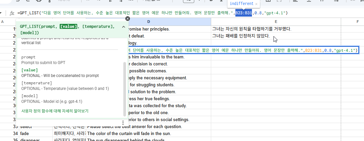Select row 34 header
Screen dimensions: 364x141
15,134
